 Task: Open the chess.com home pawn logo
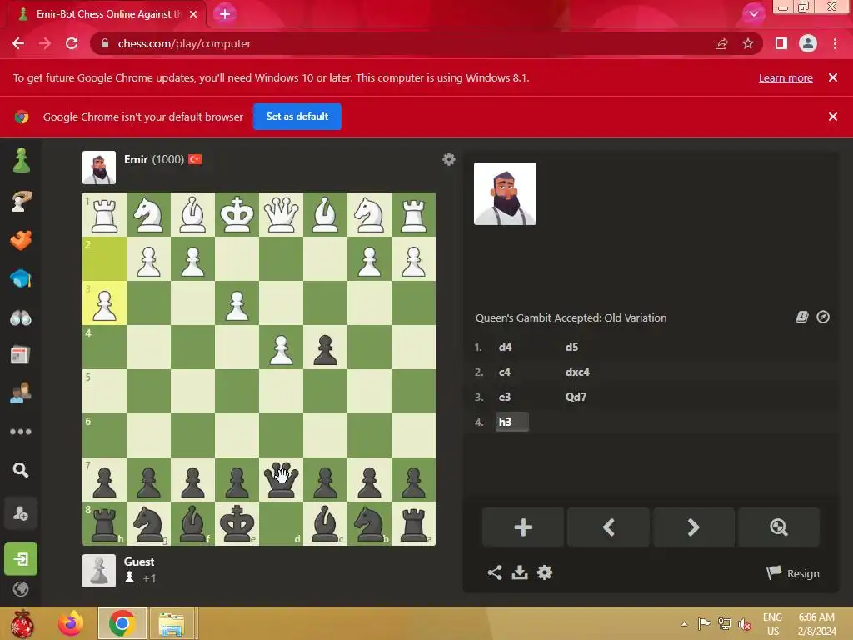[21, 161]
